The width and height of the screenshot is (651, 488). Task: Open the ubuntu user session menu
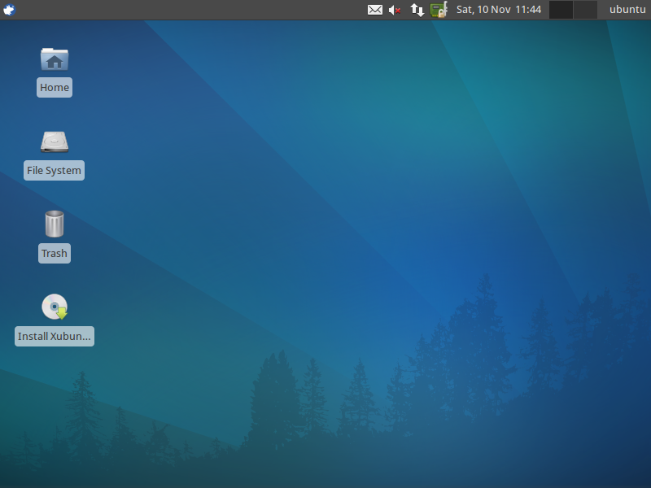point(627,10)
